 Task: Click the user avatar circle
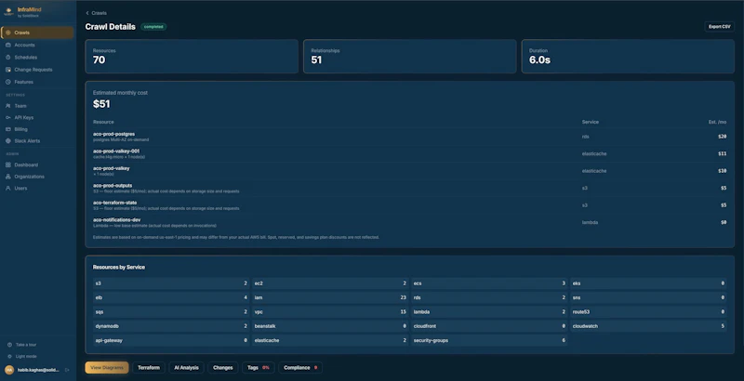click(9, 370)
